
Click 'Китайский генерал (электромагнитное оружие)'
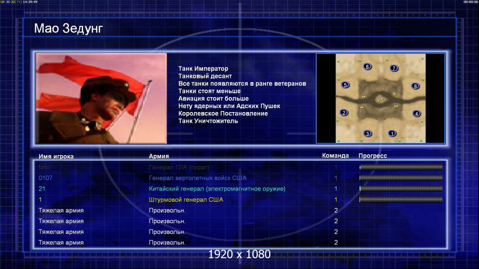[217, 189]
